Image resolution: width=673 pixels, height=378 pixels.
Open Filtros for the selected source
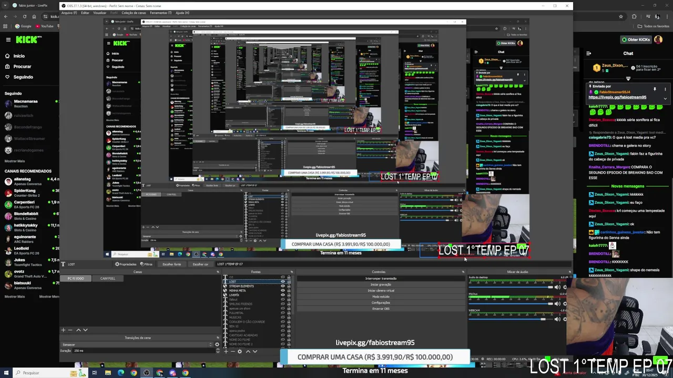pos(146,264)
